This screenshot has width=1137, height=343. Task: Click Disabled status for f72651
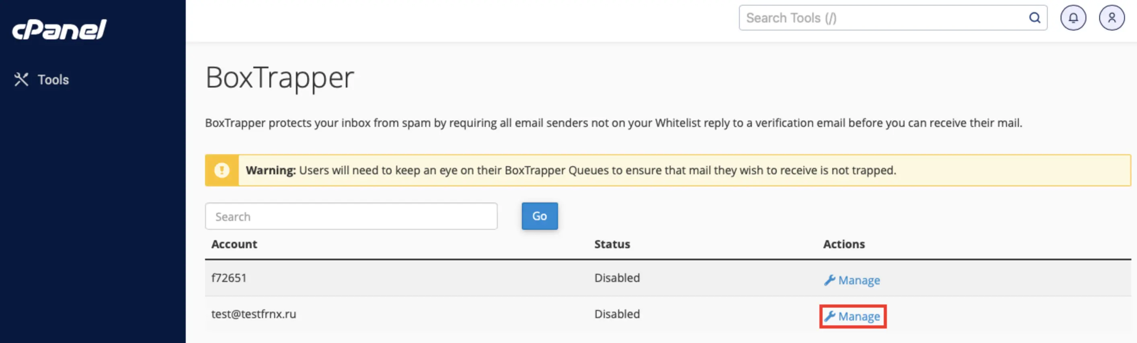(617, 278)
